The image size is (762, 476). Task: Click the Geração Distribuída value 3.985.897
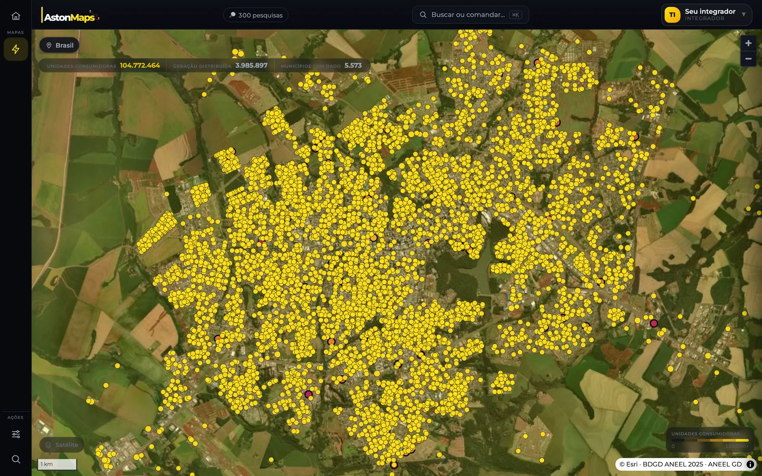coord(251,66)
